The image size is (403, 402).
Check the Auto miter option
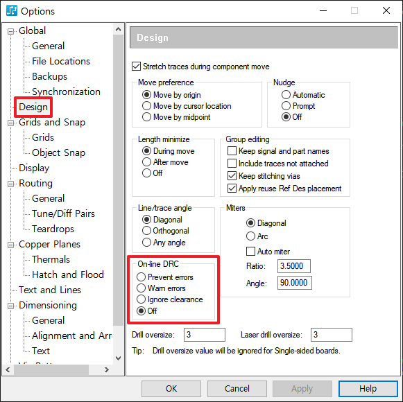(x=250, y=251)
